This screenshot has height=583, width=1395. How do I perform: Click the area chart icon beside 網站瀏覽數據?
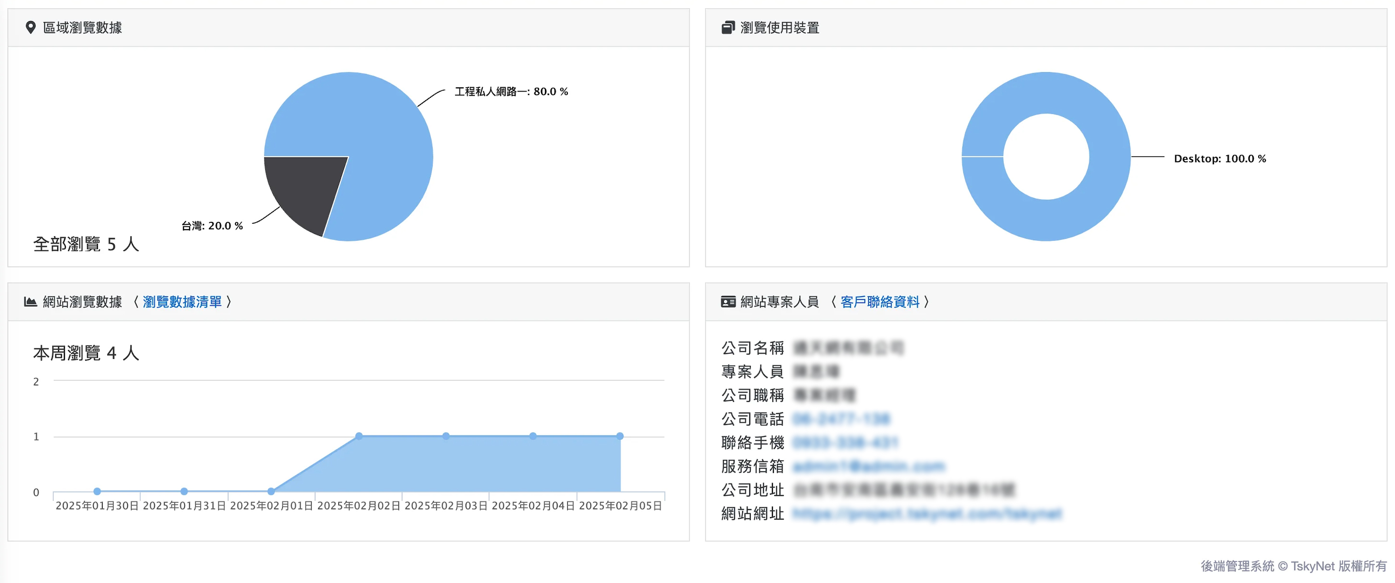point(30,302)
